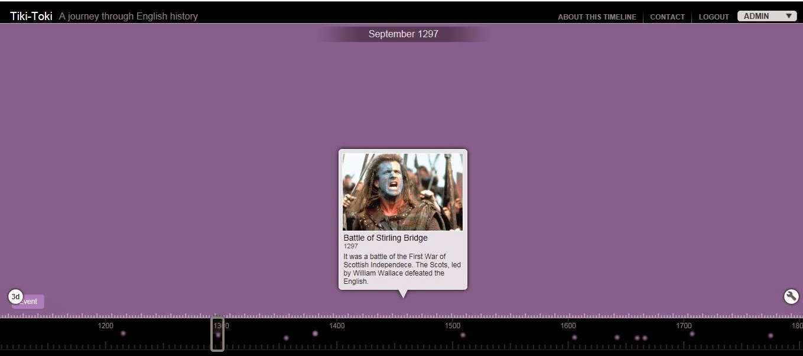Click the timeline slider handle near 1300
Screen dimensions: 803x356
217,334
